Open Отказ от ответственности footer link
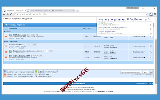The image size is (160, 100). [x=83, y=91]
